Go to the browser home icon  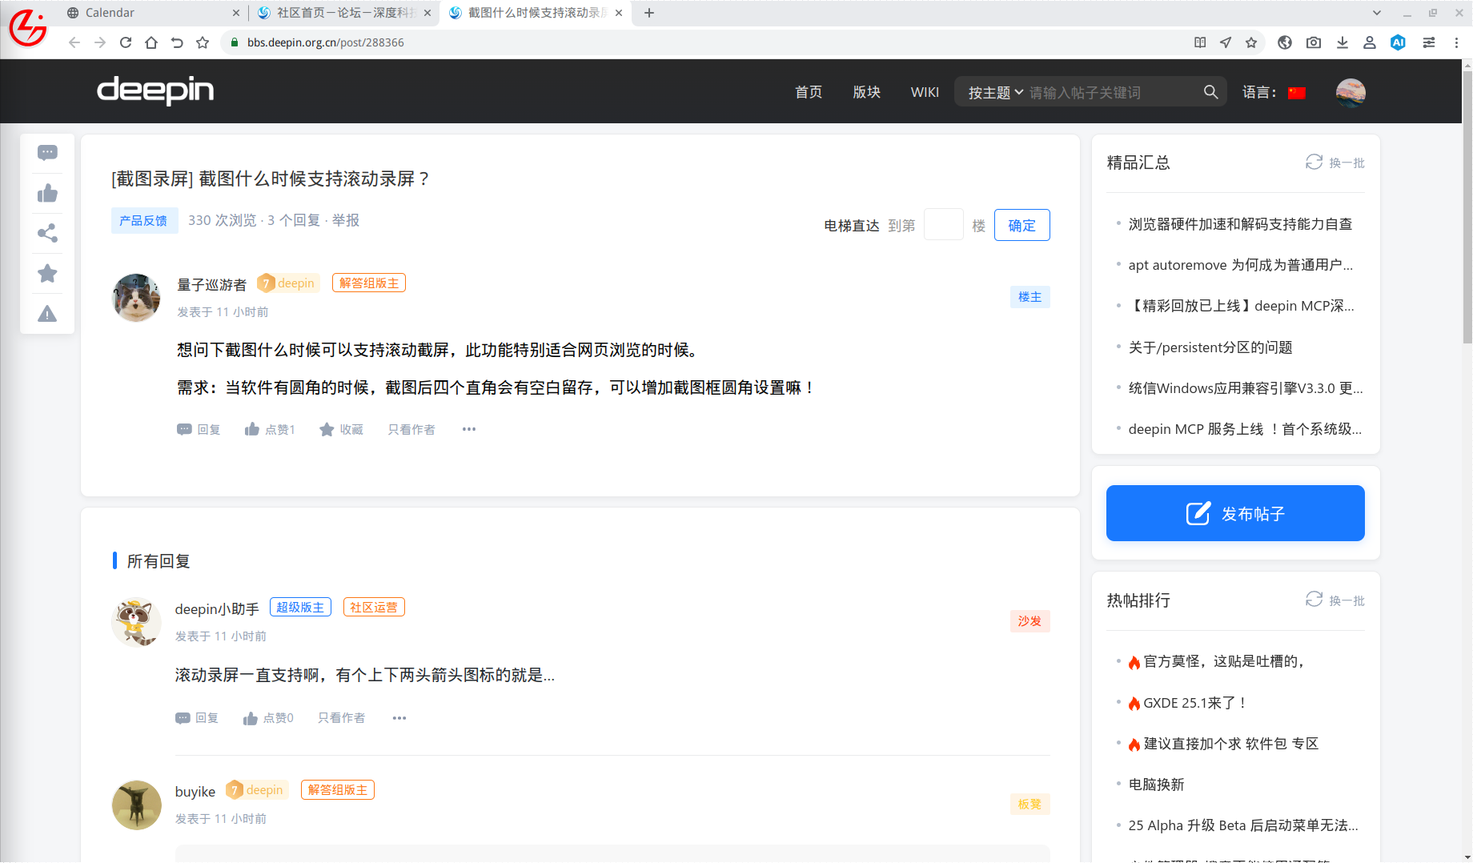point(151,42)
